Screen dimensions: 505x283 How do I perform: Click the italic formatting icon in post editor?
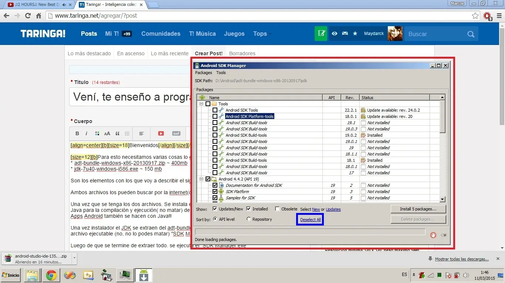pyautogui.click(x=87, y=133)
